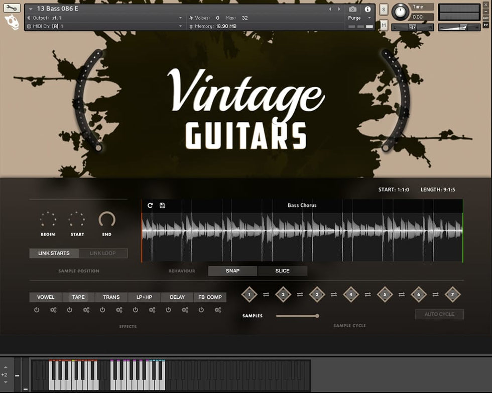
Task: Open the instrument info icon
Action: (367, 9)
